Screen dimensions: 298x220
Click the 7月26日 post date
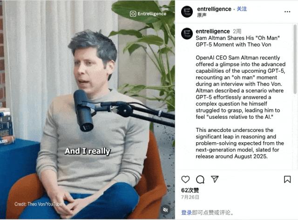pos(190,197)
